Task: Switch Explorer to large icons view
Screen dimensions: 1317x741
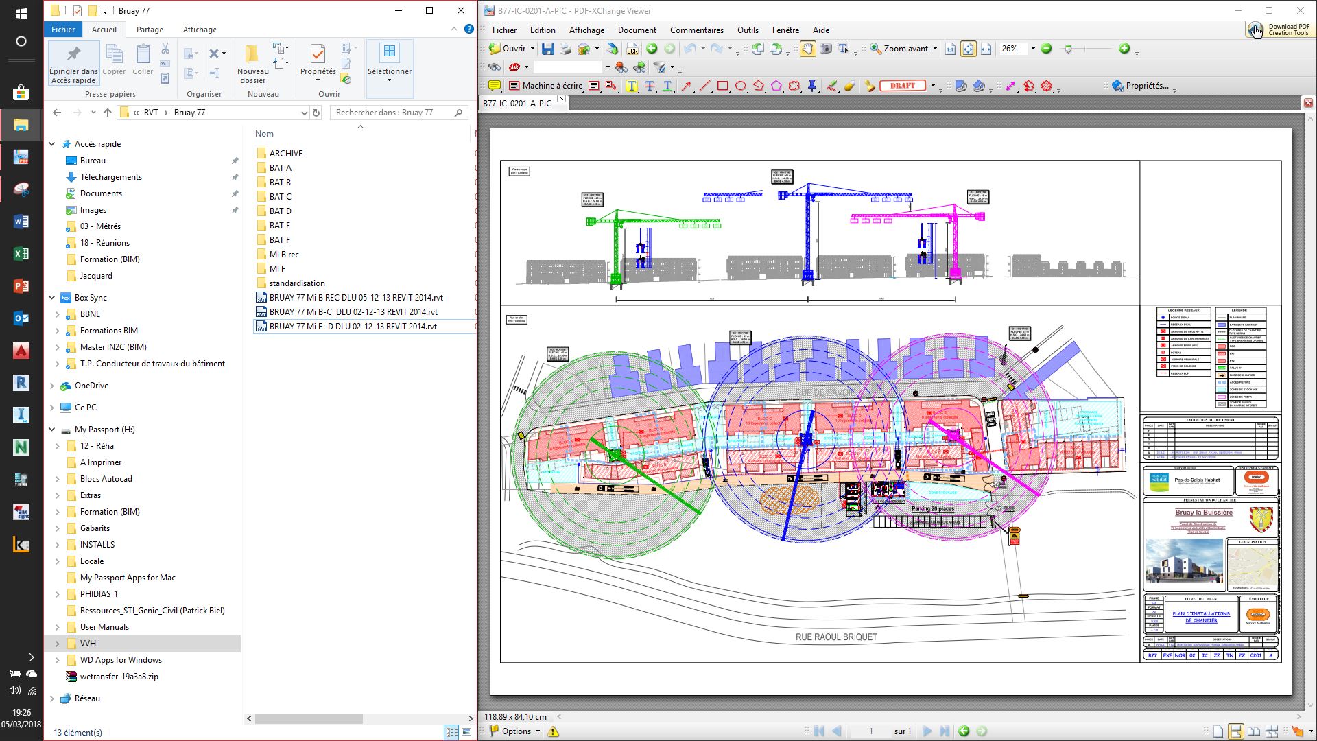Action: point(466,732)
